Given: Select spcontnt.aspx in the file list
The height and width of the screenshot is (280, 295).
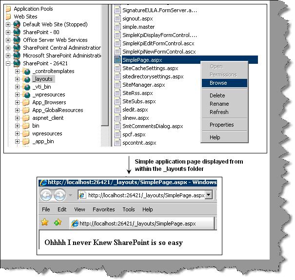Looking at the screenshot, I should [x=139, y=143].
